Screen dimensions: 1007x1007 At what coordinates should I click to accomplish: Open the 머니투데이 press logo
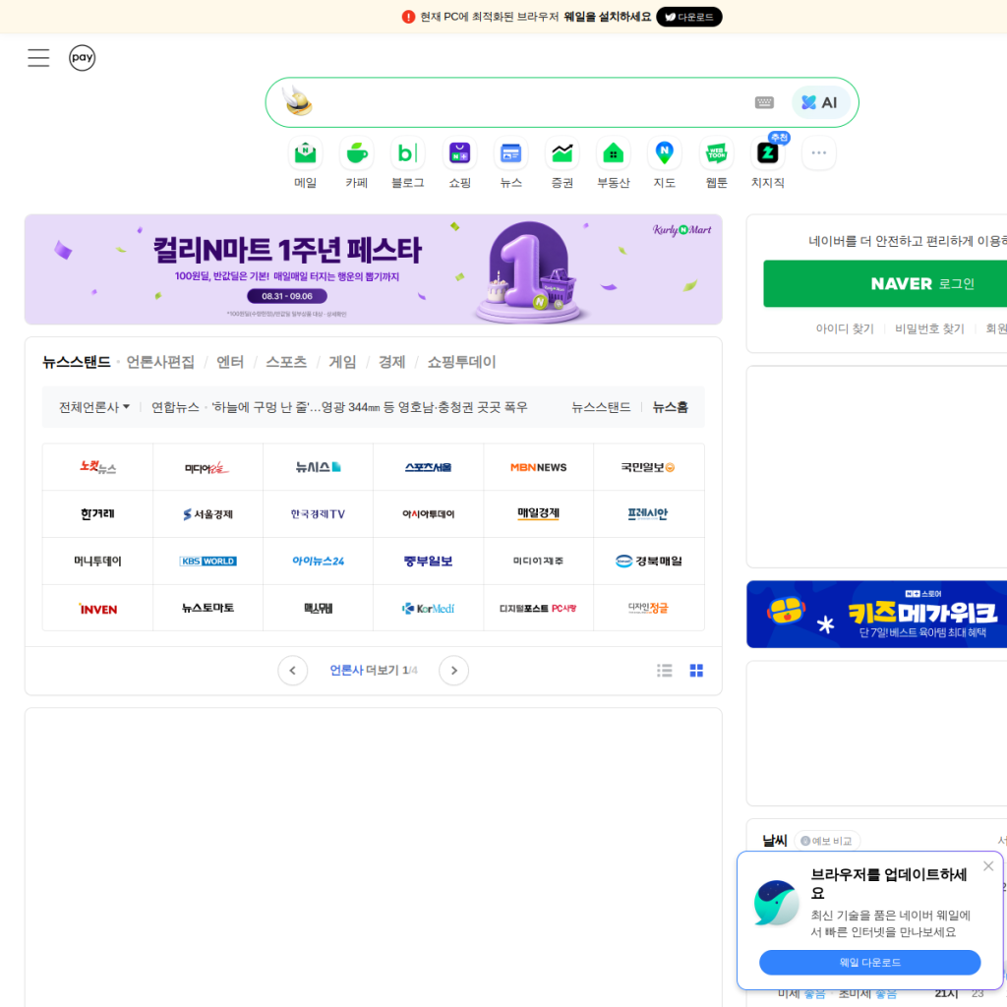point(97,562)
